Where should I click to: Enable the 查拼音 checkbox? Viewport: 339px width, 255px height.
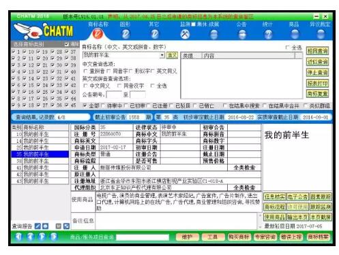coord(85,71)
